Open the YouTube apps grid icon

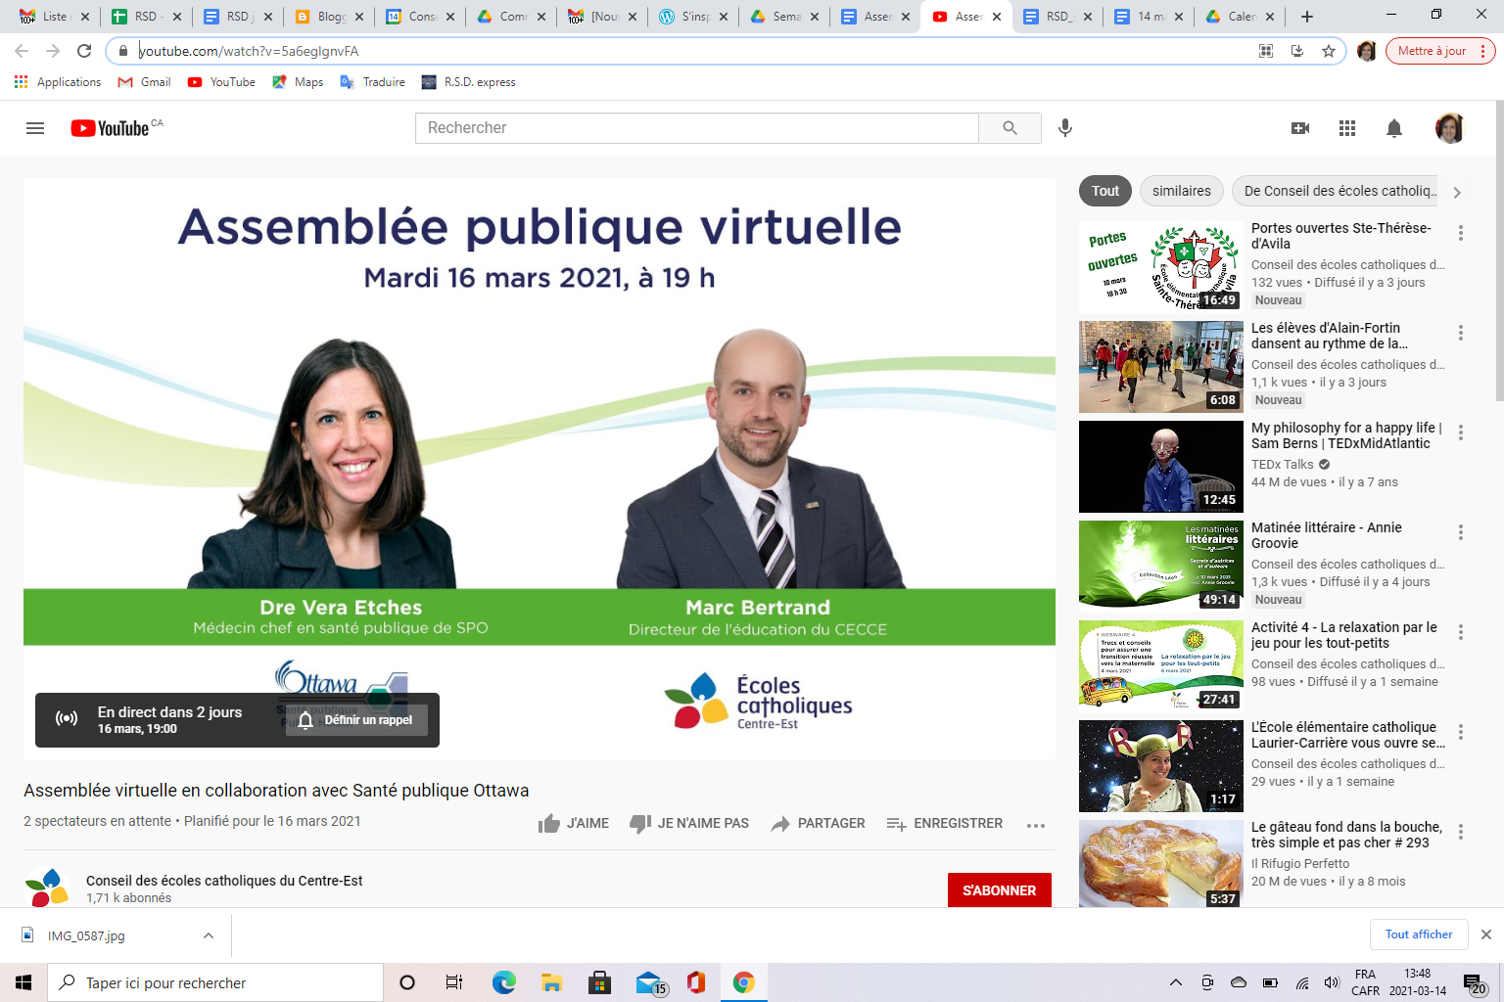(1347, 128)
